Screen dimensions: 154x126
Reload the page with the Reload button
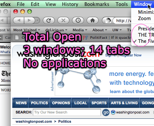click(x=49, y=20)
